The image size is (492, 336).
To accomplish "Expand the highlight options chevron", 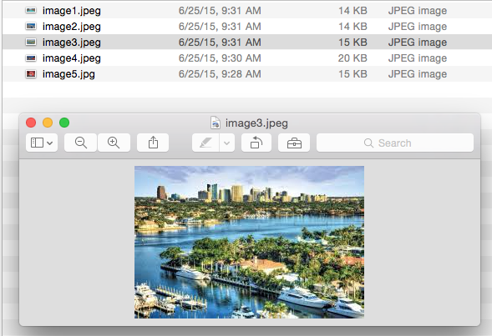I will click(227, 143).
